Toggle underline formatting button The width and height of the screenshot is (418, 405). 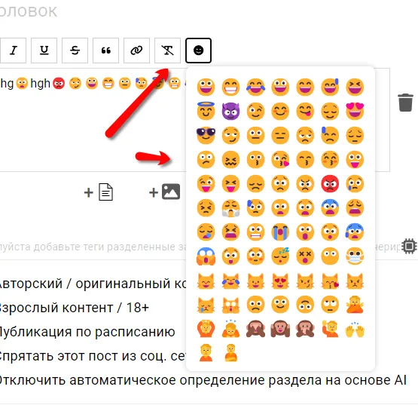44,51
